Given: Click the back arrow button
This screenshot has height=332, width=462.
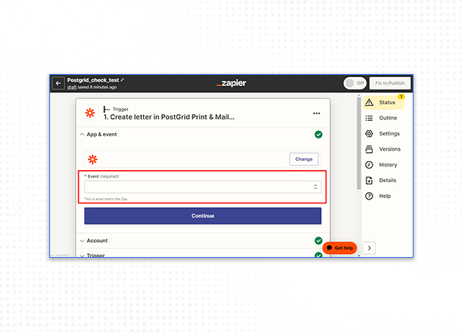Looking at the screenshot, I should click(x=58, y=83).
